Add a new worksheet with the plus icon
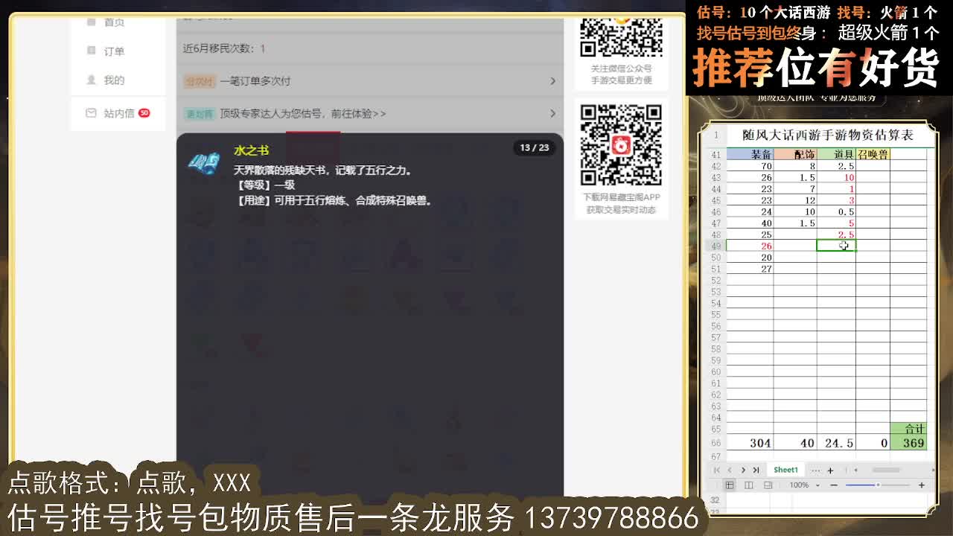This screenshot has width=953, height=536. click(x=830, y=470)
